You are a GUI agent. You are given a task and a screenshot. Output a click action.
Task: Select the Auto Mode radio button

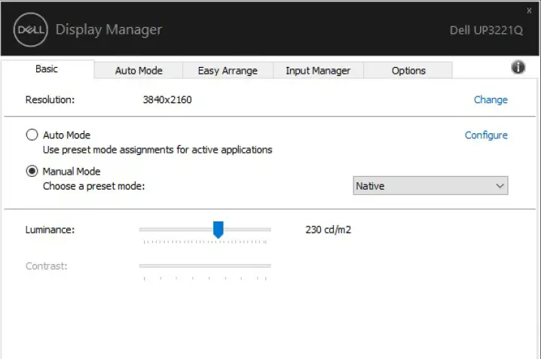click(32, 135)
